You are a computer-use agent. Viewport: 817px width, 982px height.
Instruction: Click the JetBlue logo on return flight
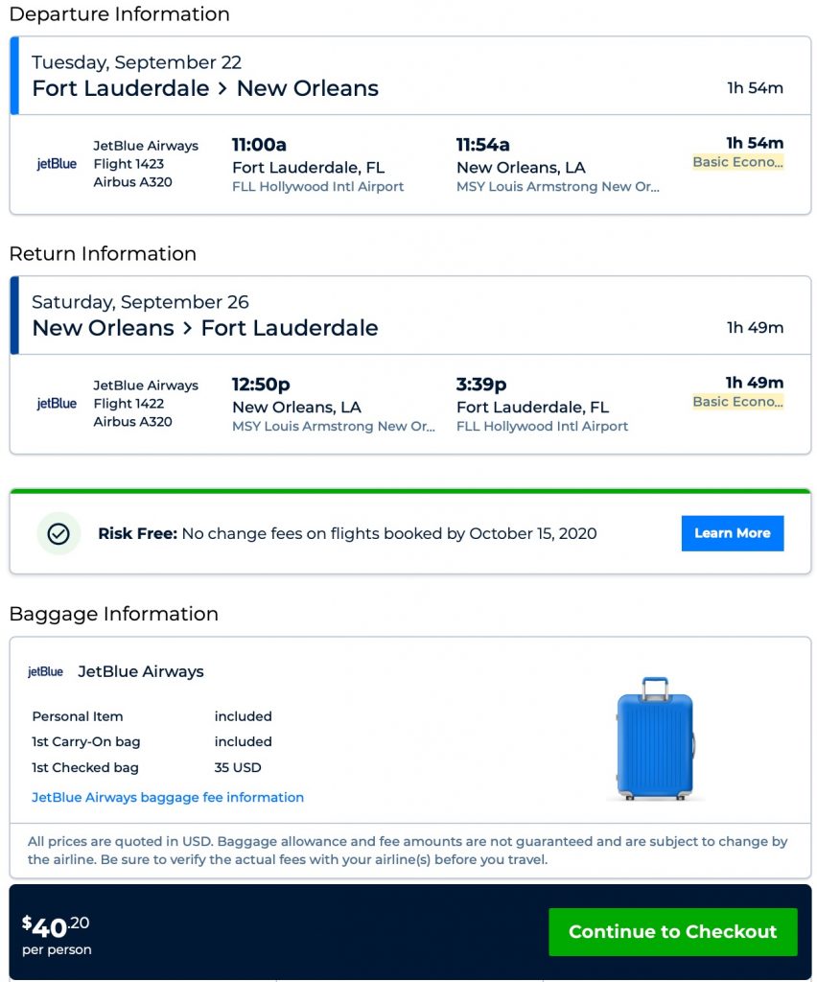[x=57, y=404]
